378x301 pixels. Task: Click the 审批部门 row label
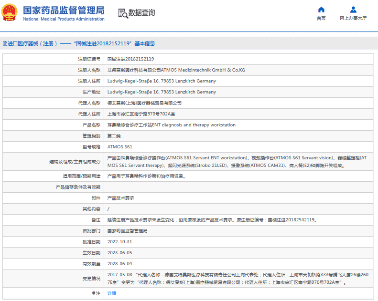point(91,231)
